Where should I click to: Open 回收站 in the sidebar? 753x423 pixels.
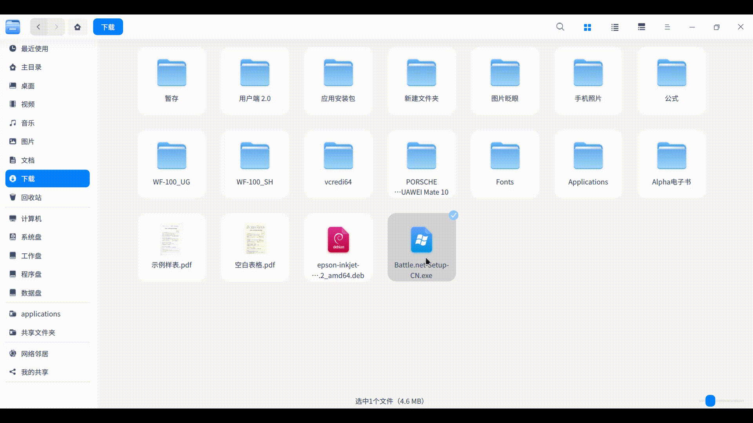point(31,197)
